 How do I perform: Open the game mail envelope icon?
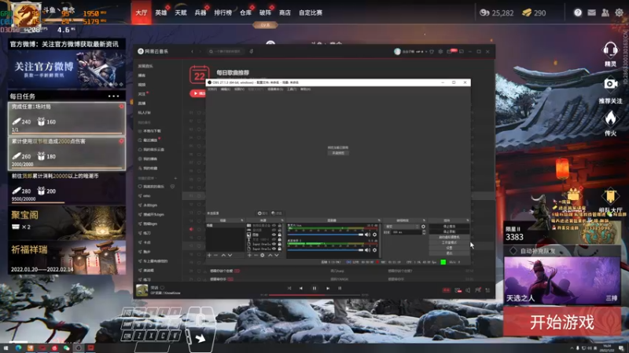pos(591,13)
